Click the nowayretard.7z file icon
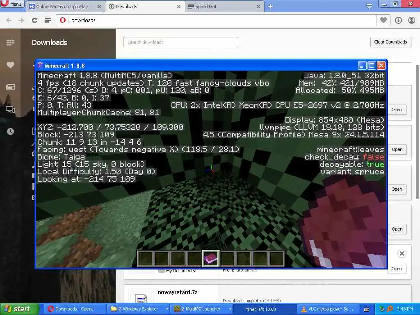This screenshot has height=315, width=420. click(141, 299)
